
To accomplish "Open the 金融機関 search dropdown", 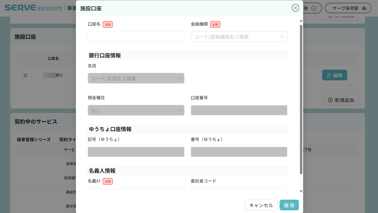I will tap(239, 37).
